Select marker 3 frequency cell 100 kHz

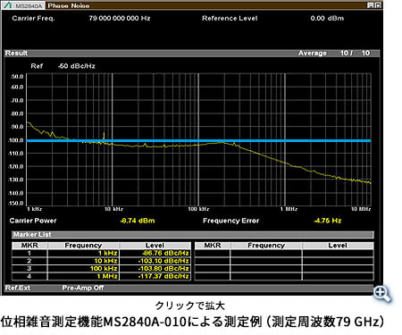(83, 269)
